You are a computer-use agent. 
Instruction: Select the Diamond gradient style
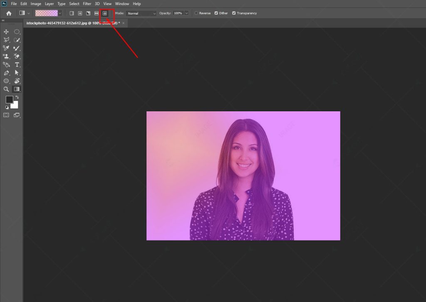coord(105,13)
